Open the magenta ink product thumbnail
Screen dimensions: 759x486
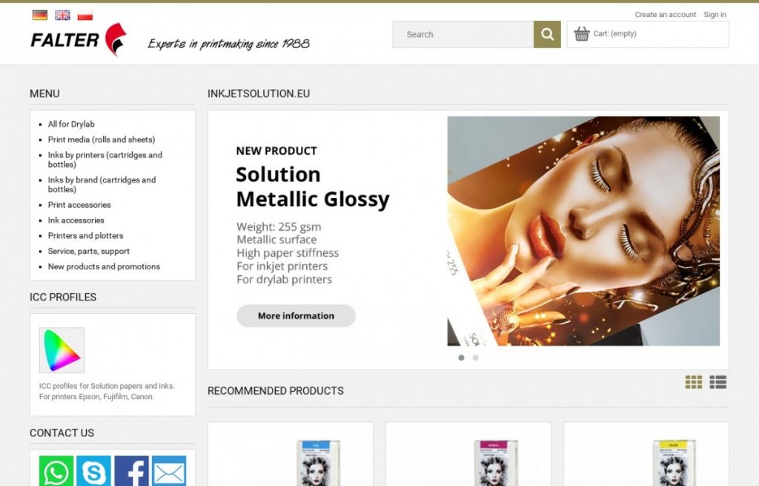496,463
